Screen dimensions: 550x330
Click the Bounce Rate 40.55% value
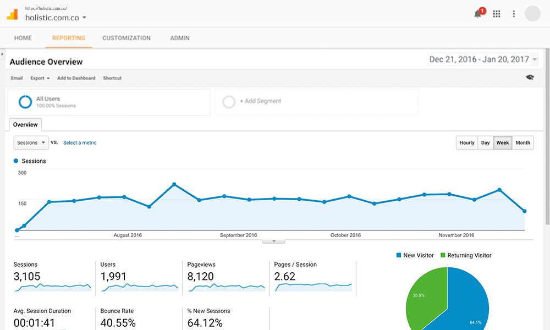tap(118, 323)
